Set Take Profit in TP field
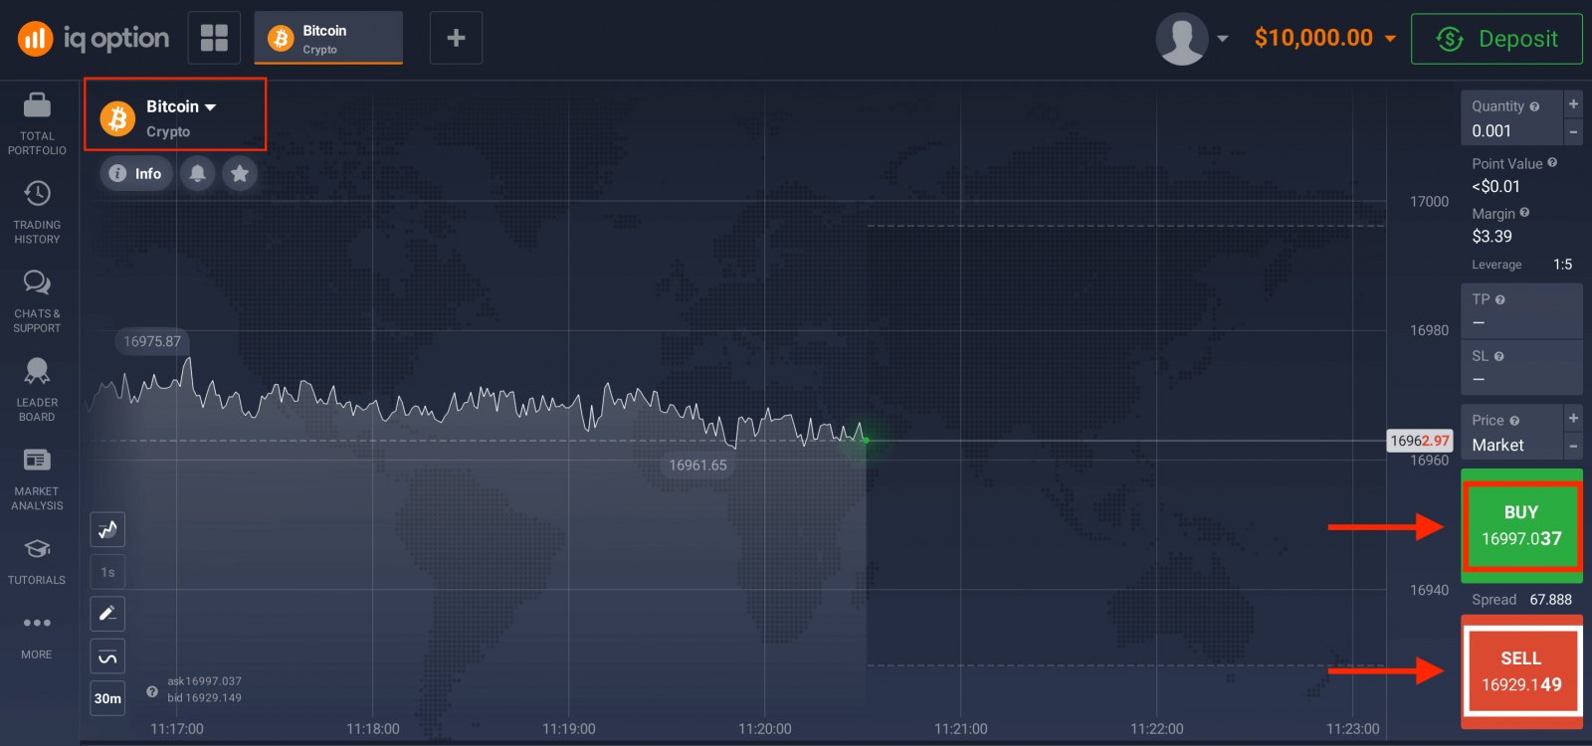1592x746 pixels. 1521,311
